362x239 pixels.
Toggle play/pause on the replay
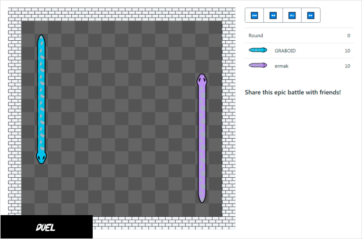[292, 15]
